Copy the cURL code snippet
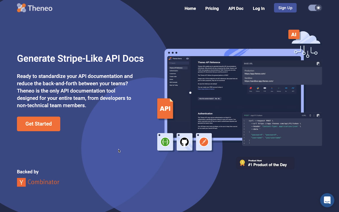 click(318, 116)
